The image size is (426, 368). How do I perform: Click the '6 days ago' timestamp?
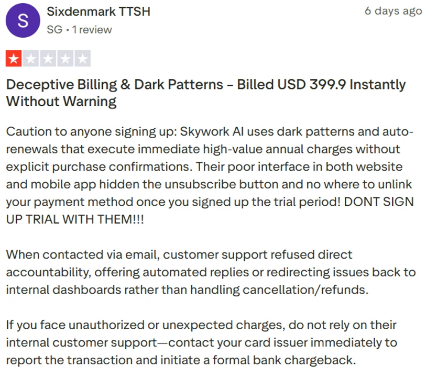394,11
